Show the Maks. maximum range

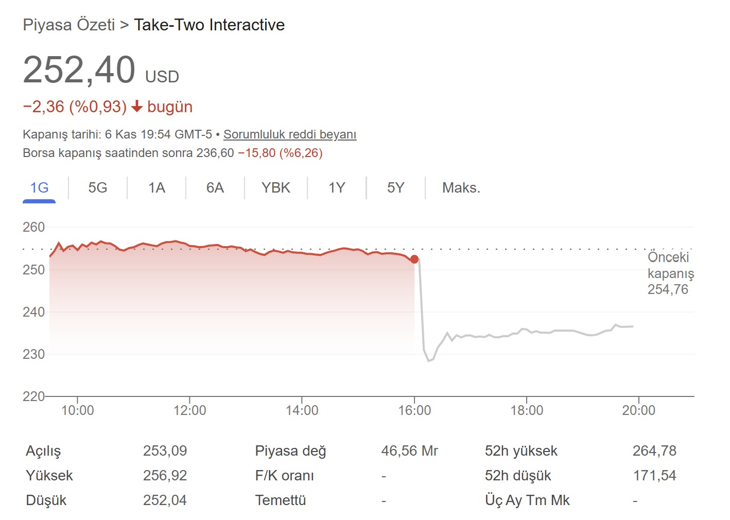point(461,188)
